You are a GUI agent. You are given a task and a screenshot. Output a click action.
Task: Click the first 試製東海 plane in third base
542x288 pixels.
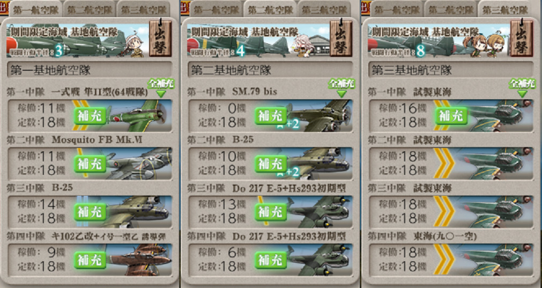pyautogui.click(x=500, y=115)
